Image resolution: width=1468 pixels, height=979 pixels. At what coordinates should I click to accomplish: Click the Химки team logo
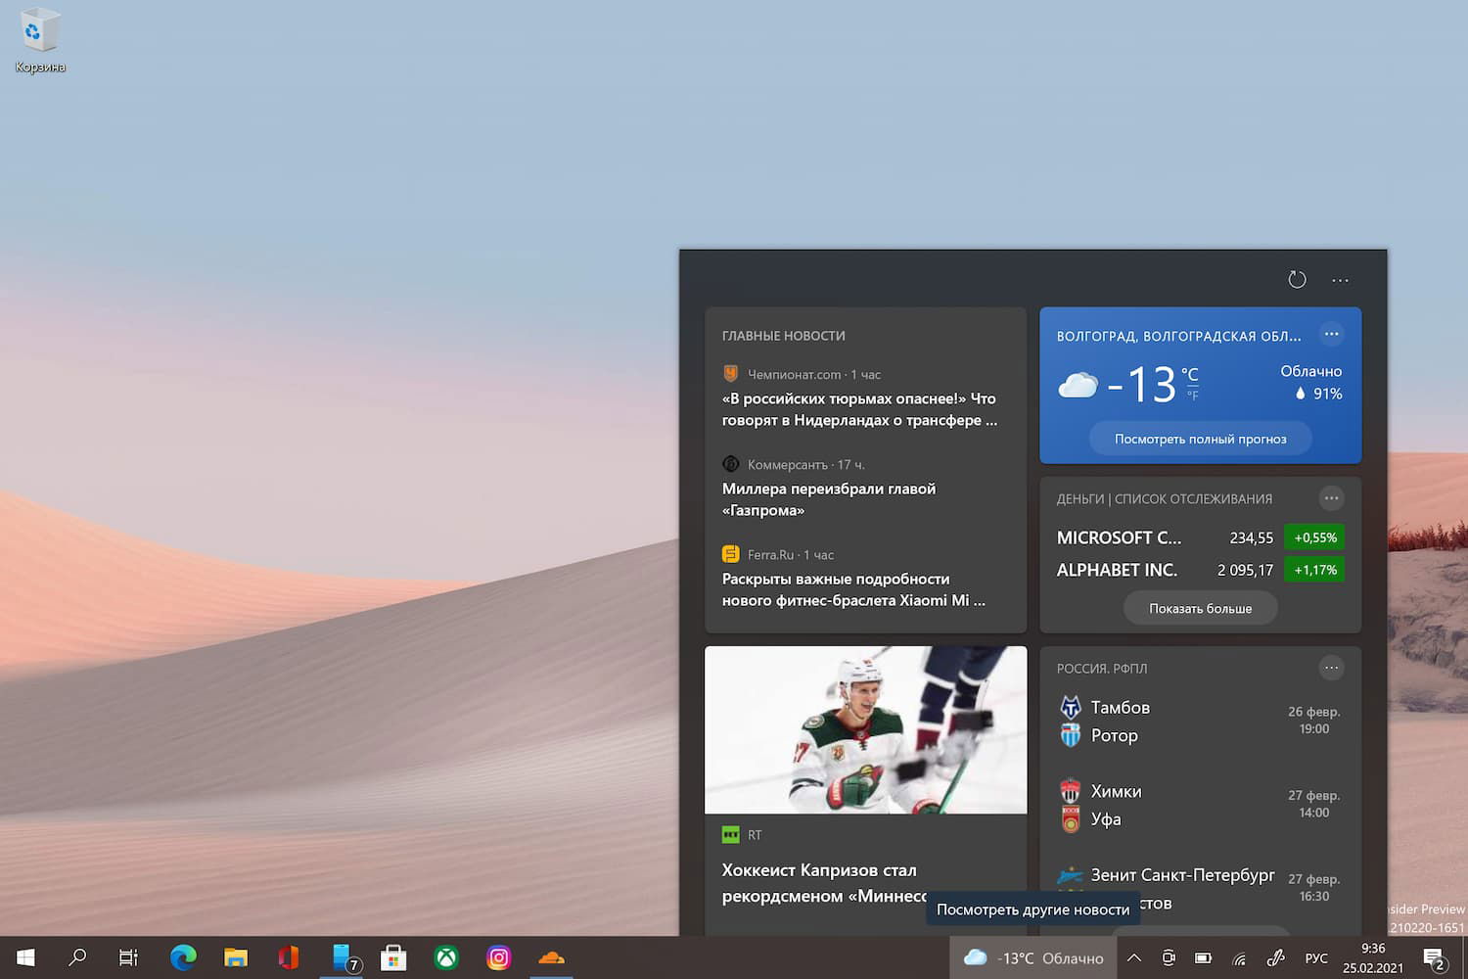tap(1071, 791)
